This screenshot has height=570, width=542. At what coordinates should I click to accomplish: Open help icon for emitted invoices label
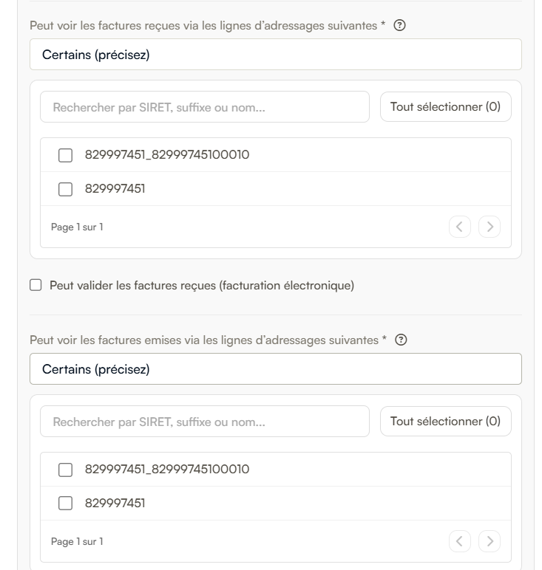click(401, 340)
